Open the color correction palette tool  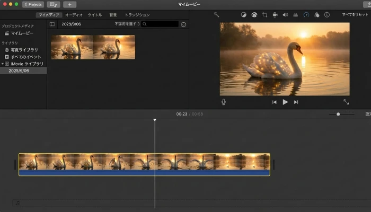254,15
